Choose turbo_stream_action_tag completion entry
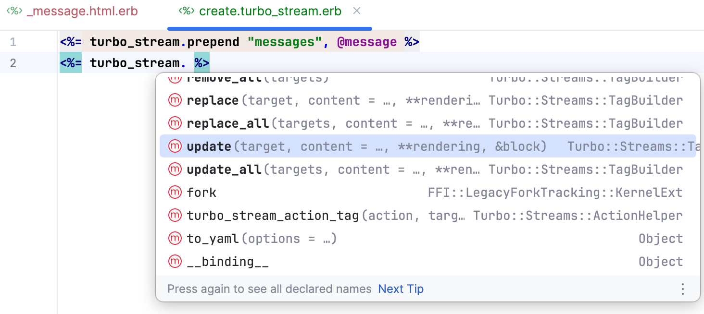 click(x=428, y=216)
